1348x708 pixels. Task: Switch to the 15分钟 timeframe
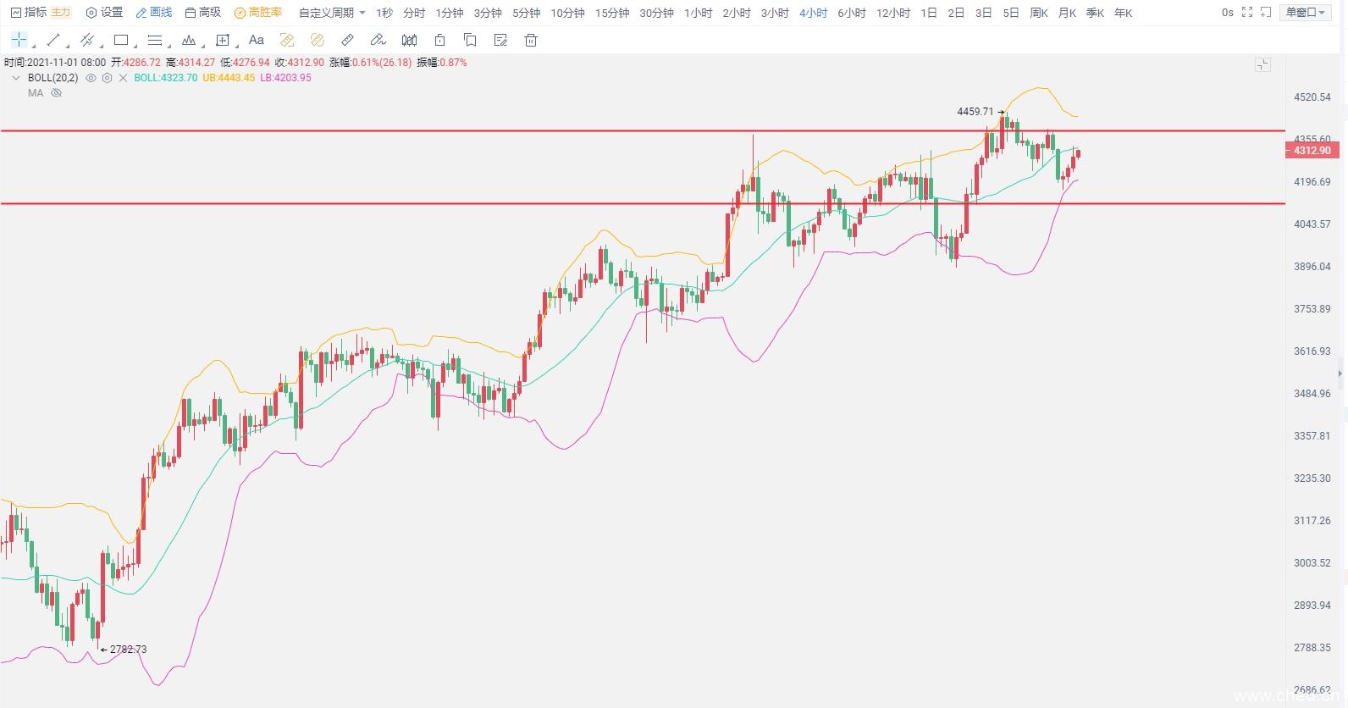612,13
